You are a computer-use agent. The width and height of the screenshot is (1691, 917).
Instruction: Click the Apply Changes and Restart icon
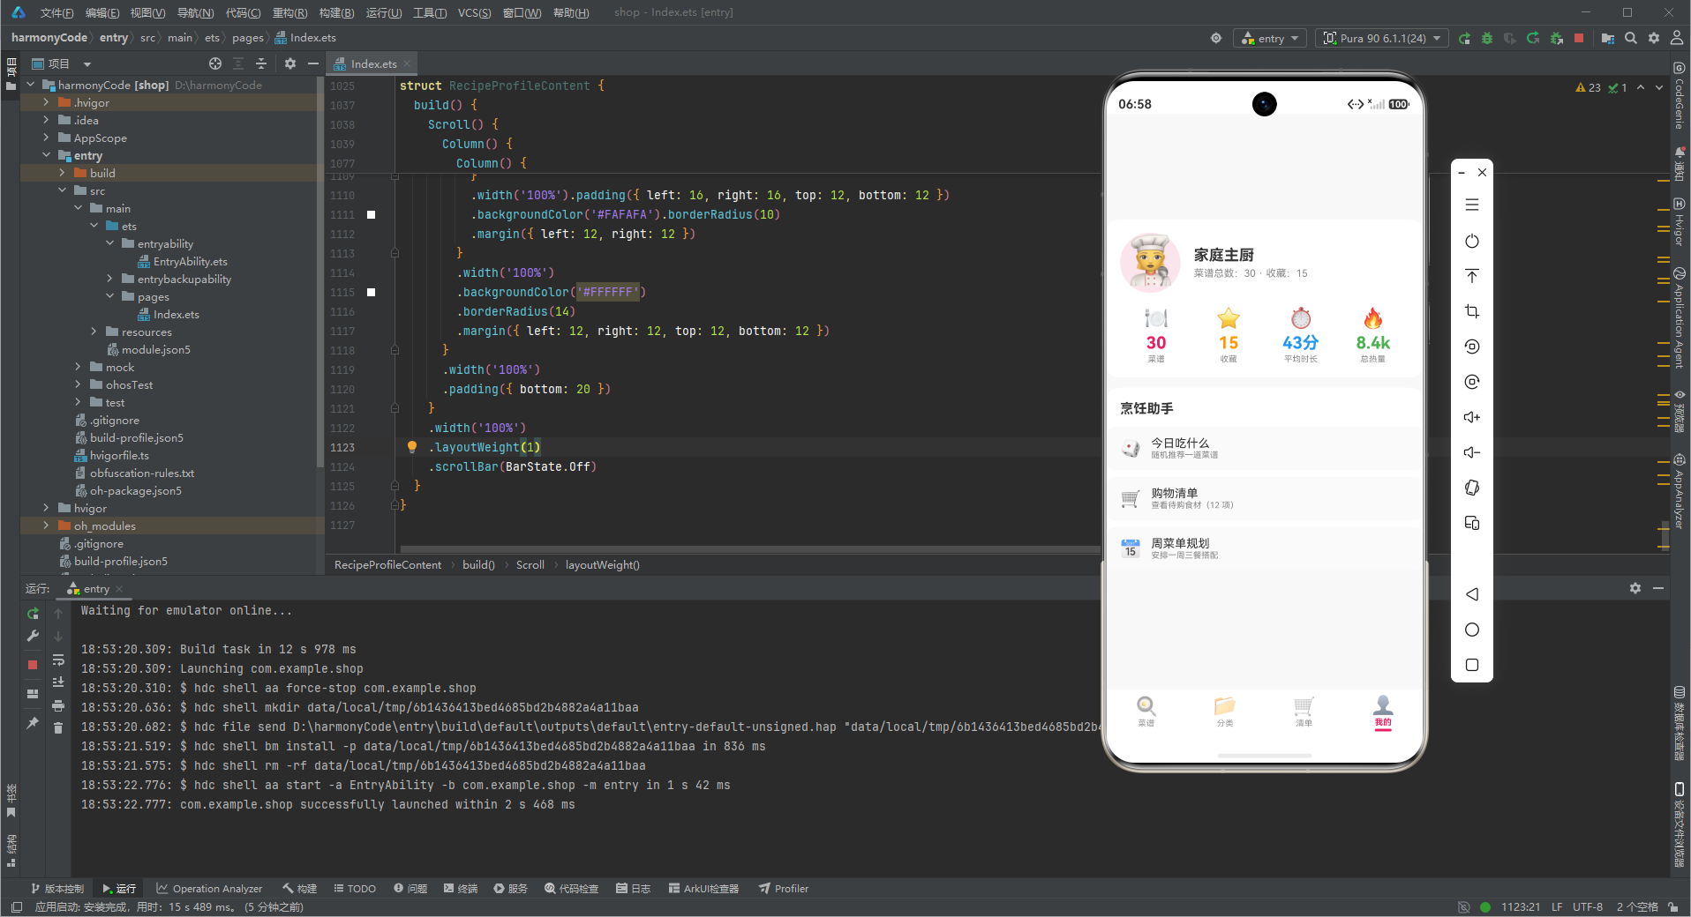1533,38
